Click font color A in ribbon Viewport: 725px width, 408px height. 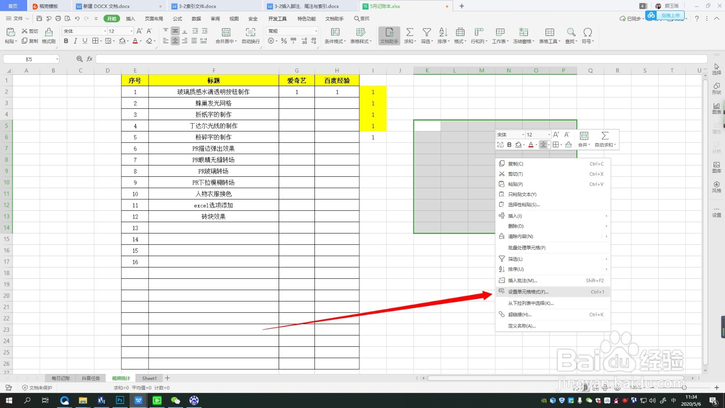pyautogui.click(x=135, y=41)
